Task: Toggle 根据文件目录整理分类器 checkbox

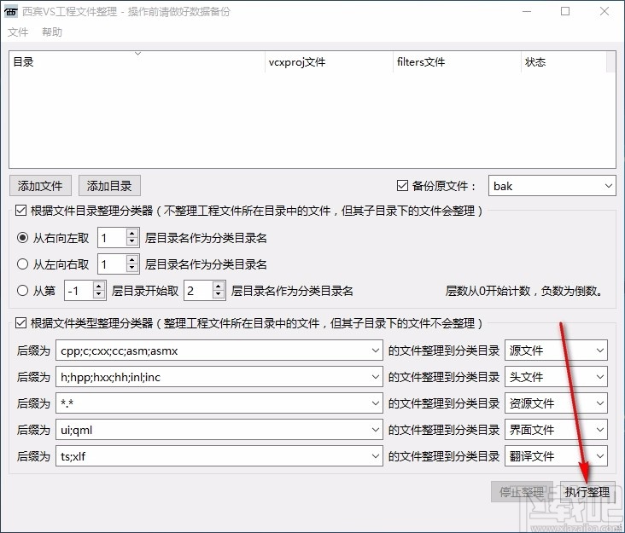Action: [x=20, y=210]
